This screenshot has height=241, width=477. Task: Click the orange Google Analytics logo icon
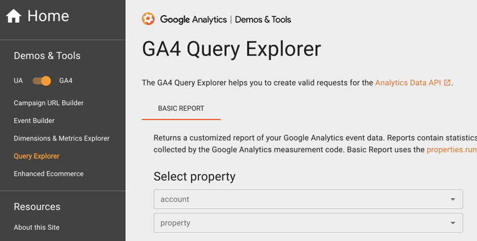tap(148, 19)
